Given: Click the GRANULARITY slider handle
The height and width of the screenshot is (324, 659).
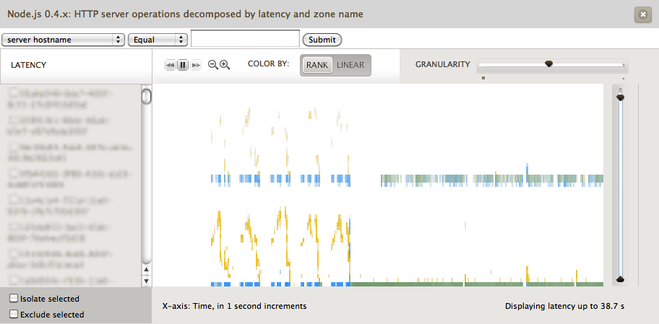Looking at the screenshot, I should pos(548,64).
